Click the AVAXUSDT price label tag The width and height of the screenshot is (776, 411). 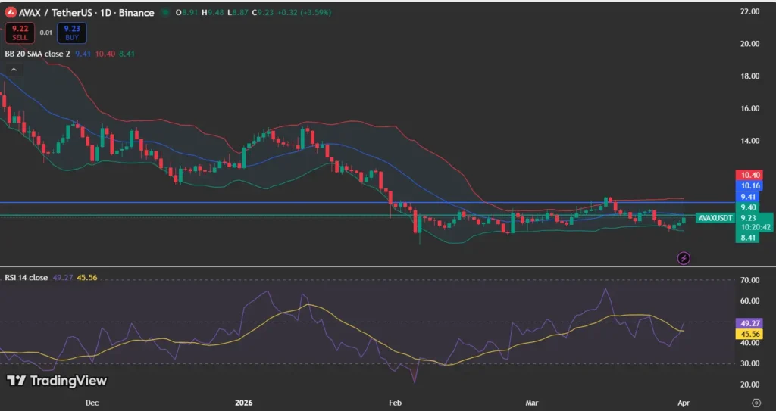coord(715,218)
